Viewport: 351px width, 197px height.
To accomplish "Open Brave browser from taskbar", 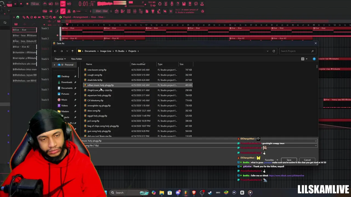I will click(x=194, y=193).
